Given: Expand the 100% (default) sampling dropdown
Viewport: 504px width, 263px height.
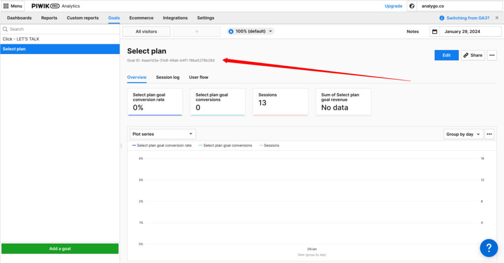Looking at the screenshot, I should (x=251, y=31).
